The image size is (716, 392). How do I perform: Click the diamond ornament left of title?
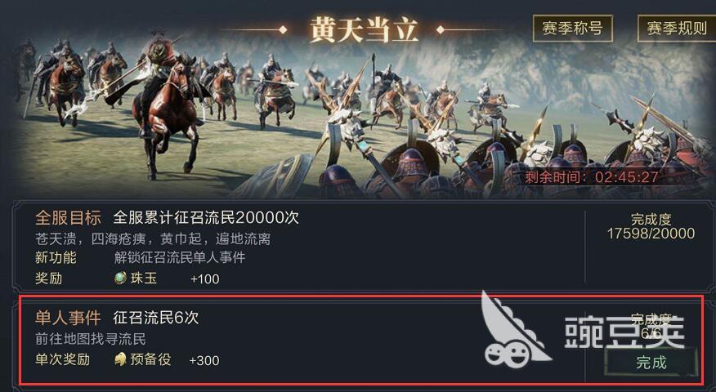tap(283, 30)
